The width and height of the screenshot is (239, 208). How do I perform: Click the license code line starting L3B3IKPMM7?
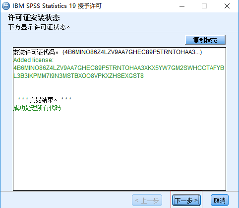coord(78,76)
